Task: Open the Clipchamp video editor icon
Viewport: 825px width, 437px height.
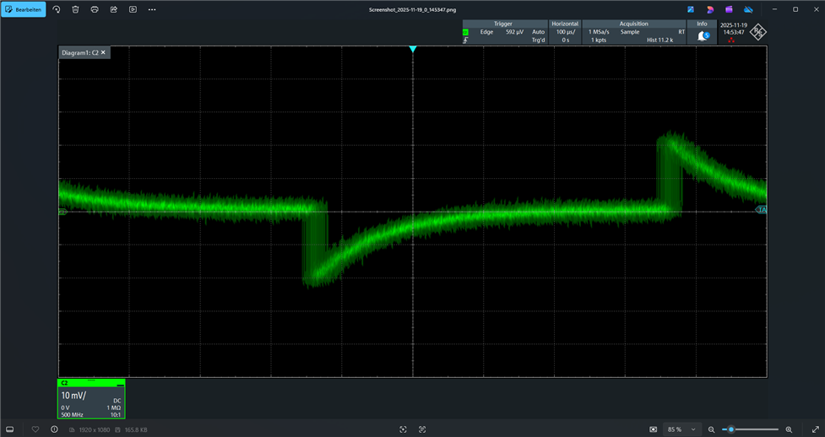Action: point(729,9)
